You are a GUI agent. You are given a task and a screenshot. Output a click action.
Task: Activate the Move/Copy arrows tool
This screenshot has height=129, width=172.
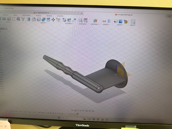[53, 20]
